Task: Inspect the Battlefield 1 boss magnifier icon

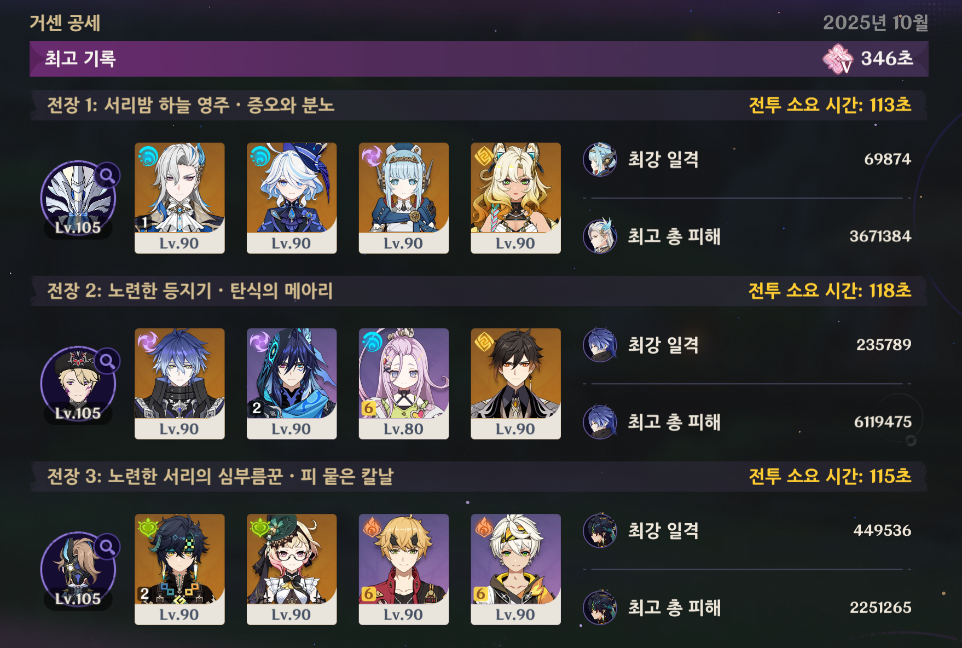Action: [107, 176]
